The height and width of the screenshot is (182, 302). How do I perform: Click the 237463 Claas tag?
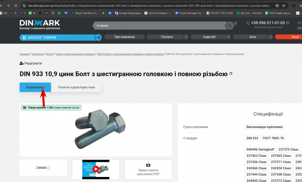256,156
